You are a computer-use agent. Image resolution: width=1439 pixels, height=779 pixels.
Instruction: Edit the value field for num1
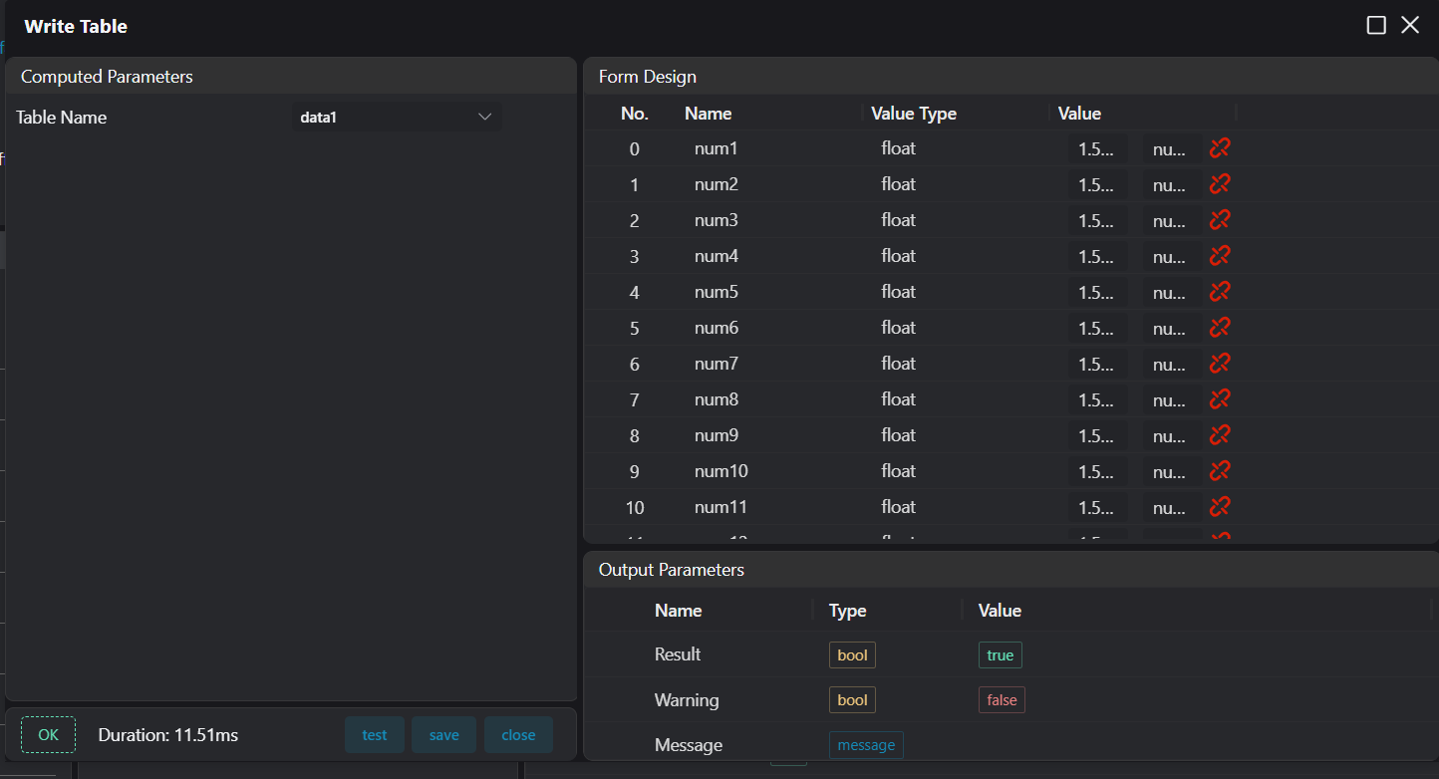coord(1097,149)
